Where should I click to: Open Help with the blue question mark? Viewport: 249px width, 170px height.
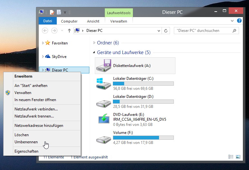coord(239,21)
